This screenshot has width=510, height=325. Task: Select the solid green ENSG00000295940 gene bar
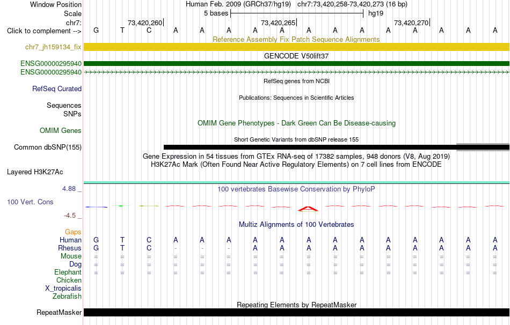coord(296,63)
